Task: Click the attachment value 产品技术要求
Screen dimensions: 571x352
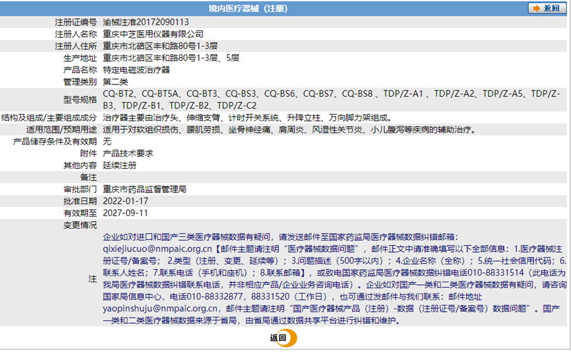Action: coord(128,154)
